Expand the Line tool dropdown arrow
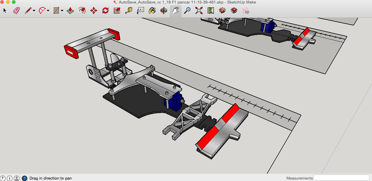Viewport: 372px width, 181px height. pyautogui.click(x=34, y=11)
